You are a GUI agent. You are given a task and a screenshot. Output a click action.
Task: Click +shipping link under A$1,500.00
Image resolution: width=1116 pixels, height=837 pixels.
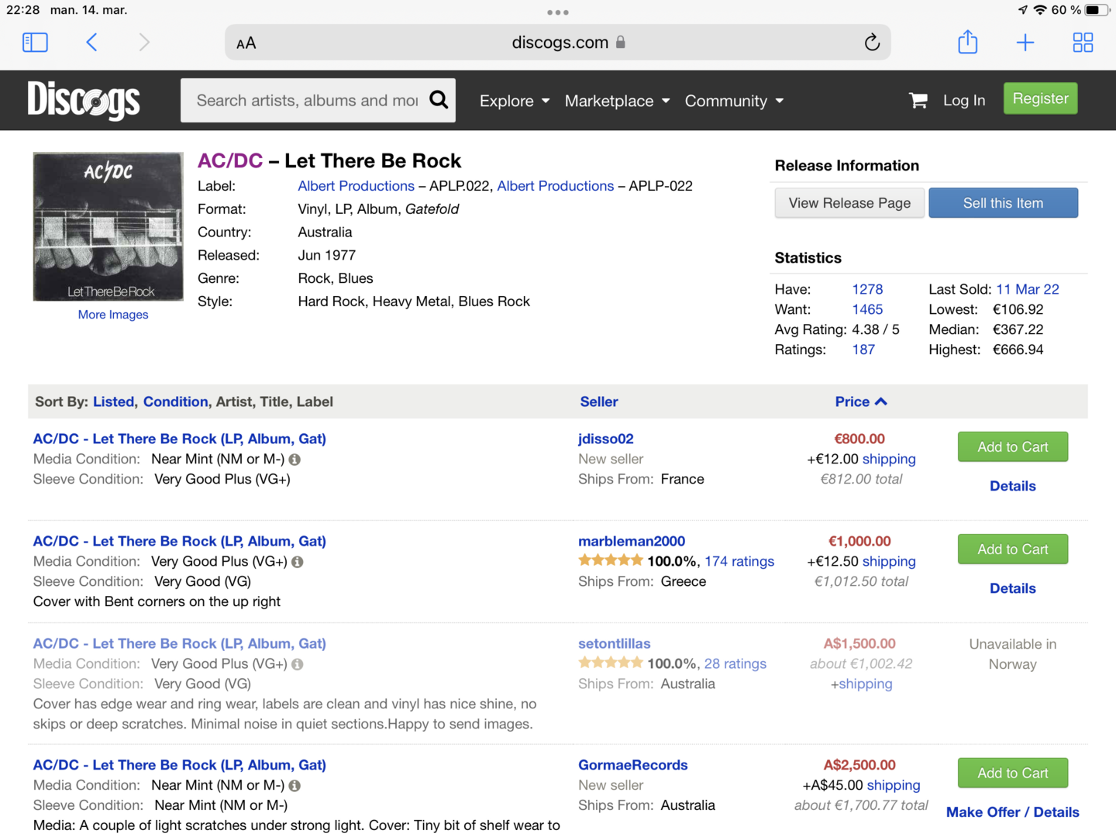pyautogui.click(x=862, y=684)
